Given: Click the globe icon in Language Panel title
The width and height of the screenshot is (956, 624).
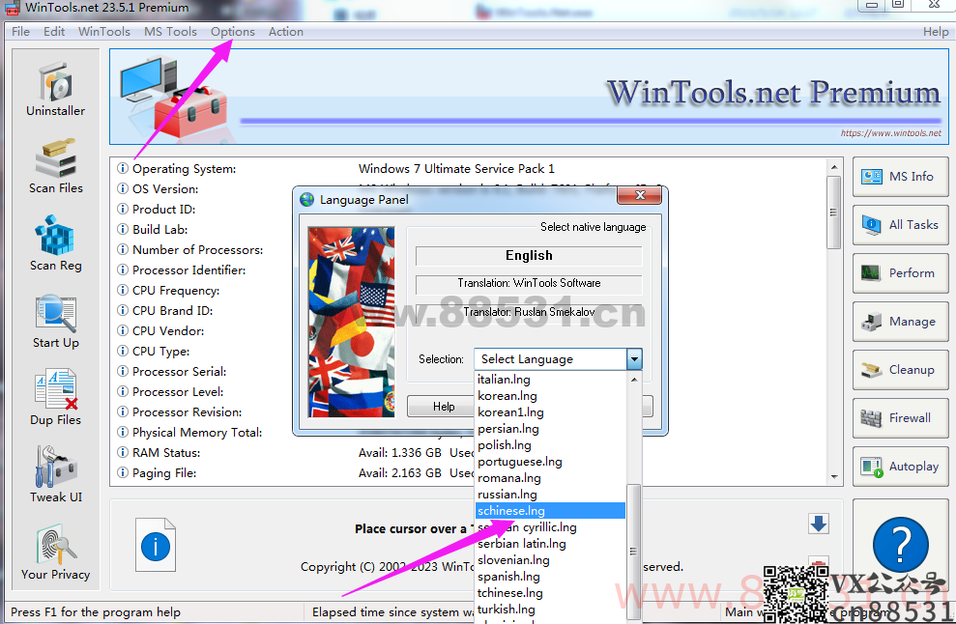Looking at the screenshot, I should pyautogui.click(x=308, y=199).
